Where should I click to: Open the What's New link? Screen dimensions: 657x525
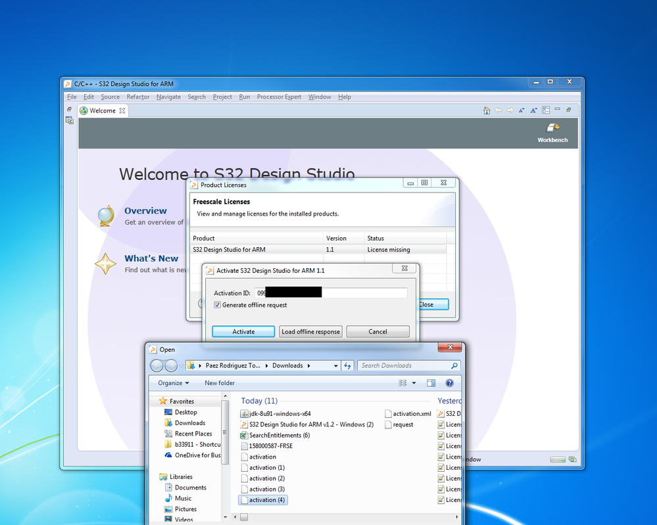click(x=151, y=258)
